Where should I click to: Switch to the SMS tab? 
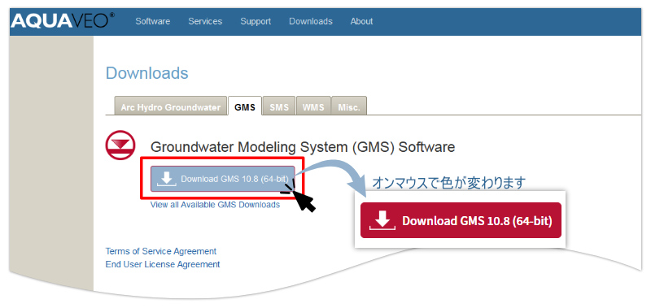(279, 107)
